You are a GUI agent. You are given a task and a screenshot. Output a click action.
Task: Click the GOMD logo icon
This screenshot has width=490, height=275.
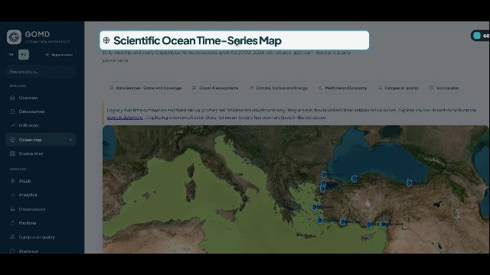pos(14,37)
